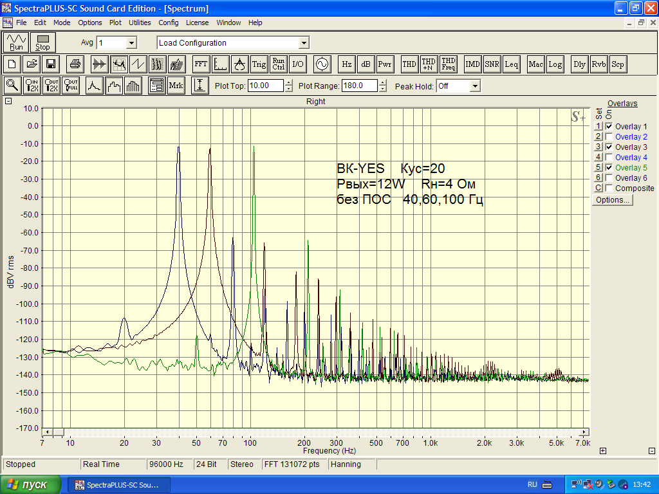Select the spectrum view icon
The image size is (659, 494).
(119, 64)
